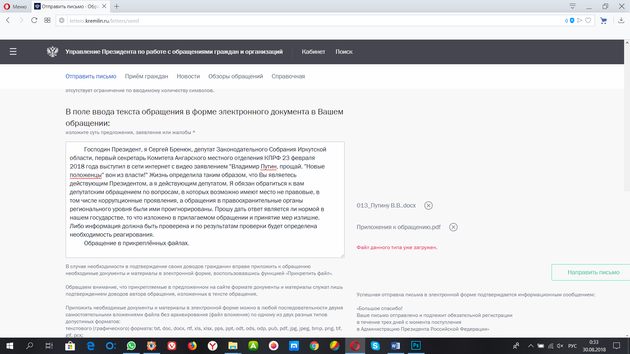Open Кабинет link in header

(x=313, y=52)
